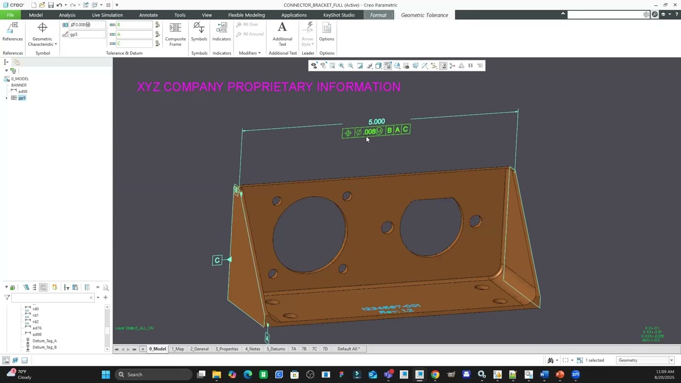Show more model tree tools chevron

[x=97, y=287]
